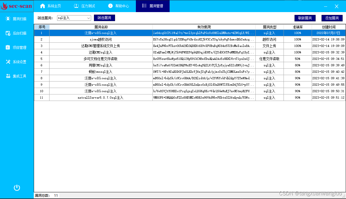
Task: Open 项目管理 in sidebar
Action: [x=17, y=48]
